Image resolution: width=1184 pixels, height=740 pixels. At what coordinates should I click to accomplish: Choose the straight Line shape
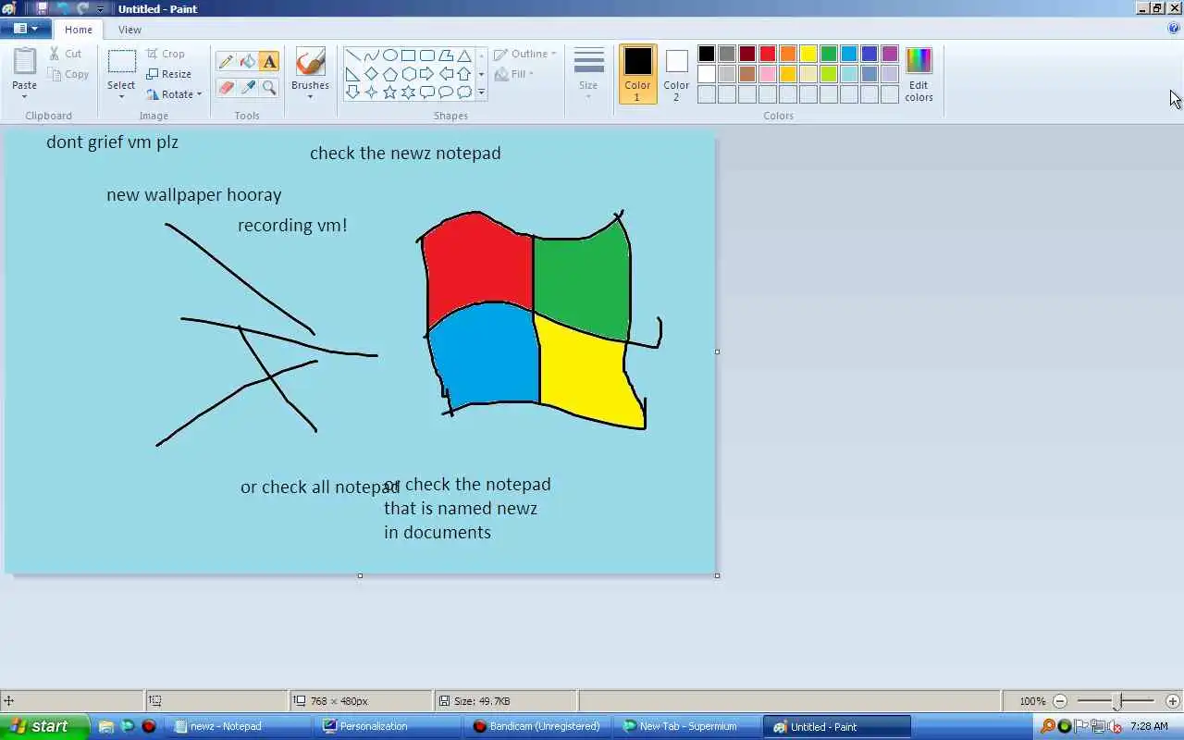[x=352, y=55]
